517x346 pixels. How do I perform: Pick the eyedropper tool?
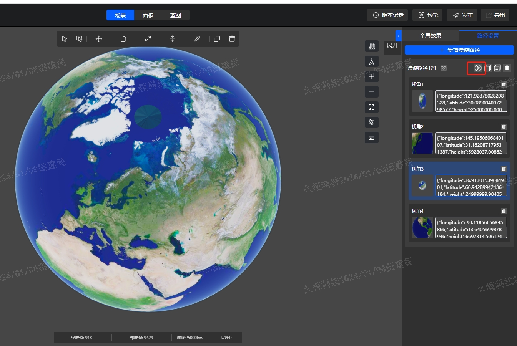tap(197, 39)
